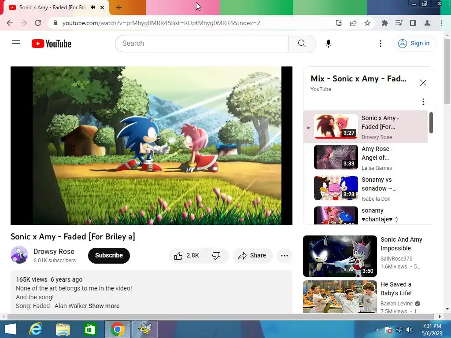The width and height of the screenshot is (451, 338).
Task: Play Amy Rose - Angel of playlist item
Action: 365,158
